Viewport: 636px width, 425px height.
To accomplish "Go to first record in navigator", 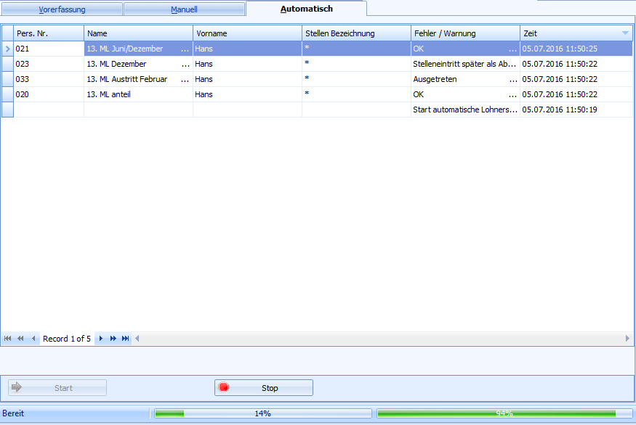I will (8, 339).
